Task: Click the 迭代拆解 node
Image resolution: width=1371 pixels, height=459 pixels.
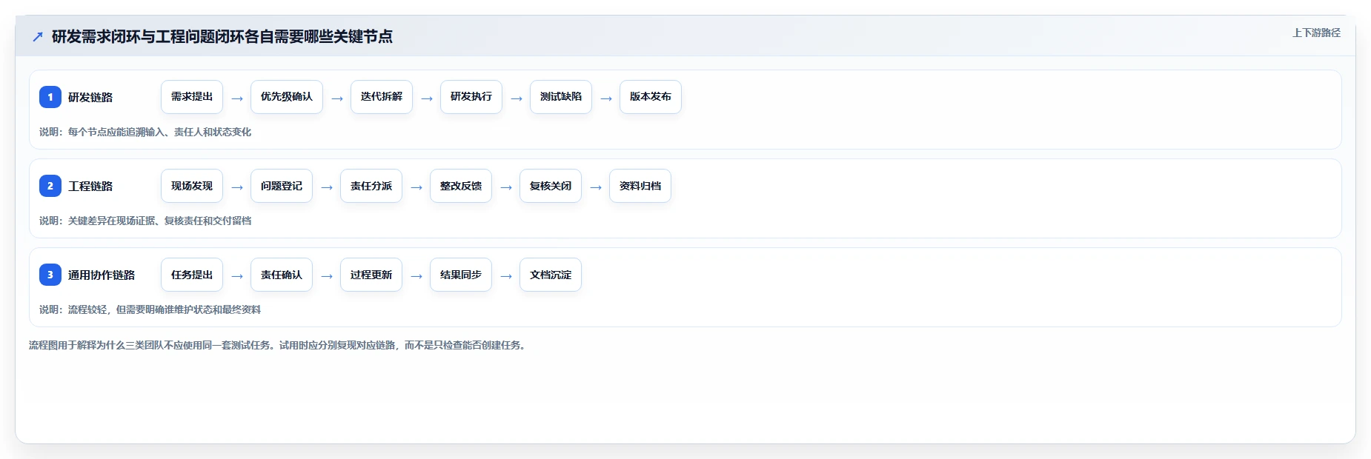Action: 382,97
